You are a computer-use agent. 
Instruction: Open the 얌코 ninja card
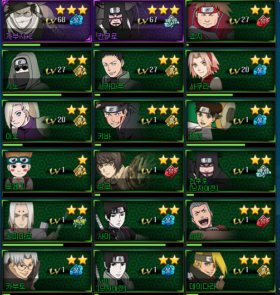pos(139,171)
